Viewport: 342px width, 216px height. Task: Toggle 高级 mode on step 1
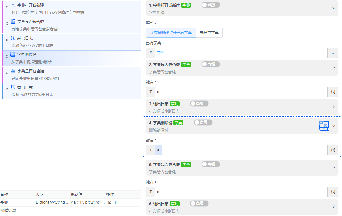point(210,5)
